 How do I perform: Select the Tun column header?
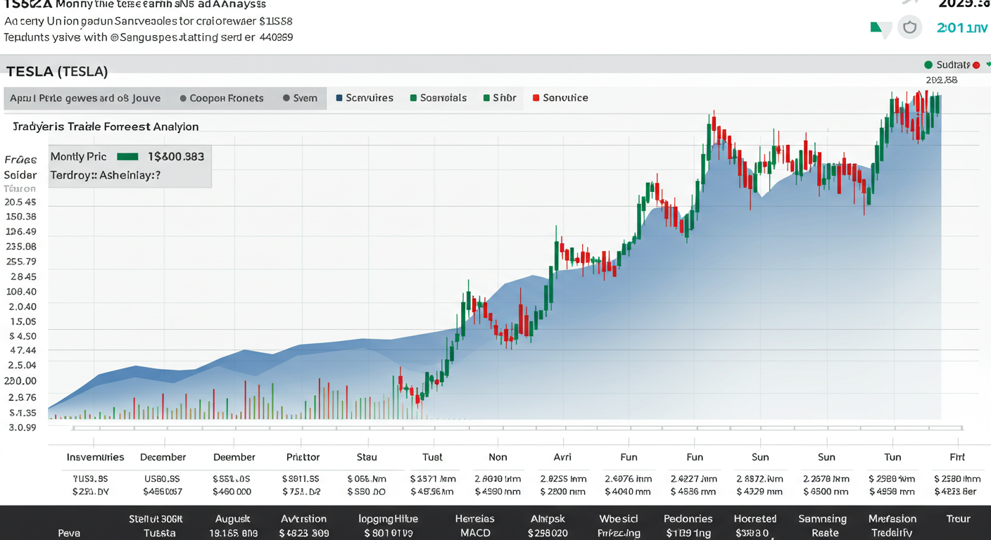click(892, 457)
